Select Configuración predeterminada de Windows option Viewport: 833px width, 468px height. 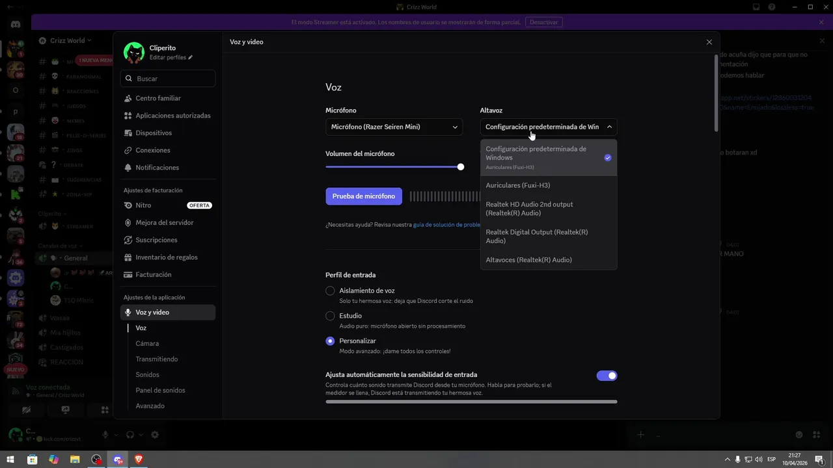549,157
